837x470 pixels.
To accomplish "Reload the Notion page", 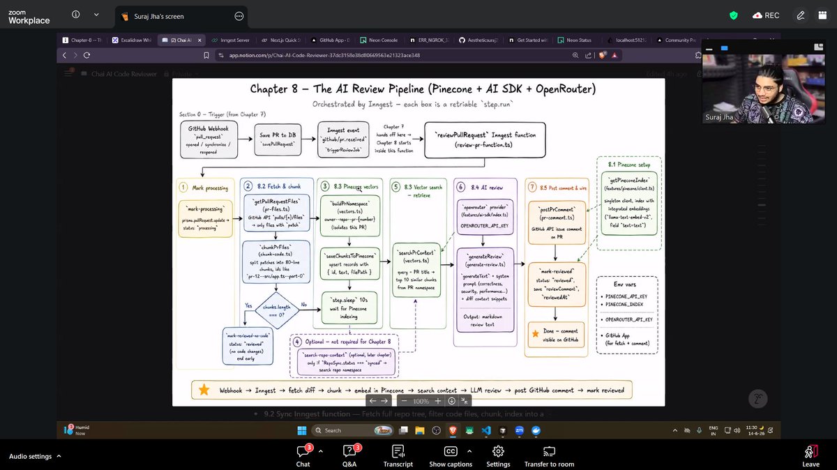I will tap(86, 55).
